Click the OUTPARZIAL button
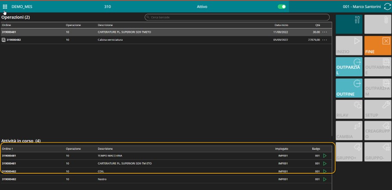Viewport: 392px width, 190px height. [x=349, y=67]
